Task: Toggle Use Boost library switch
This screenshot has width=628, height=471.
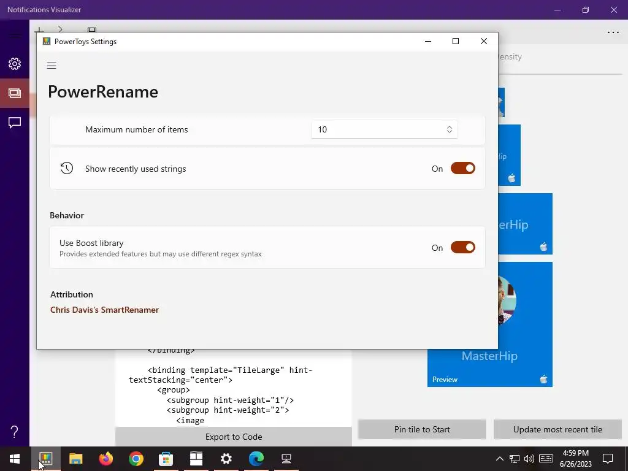Action: [x=462, y=247]
